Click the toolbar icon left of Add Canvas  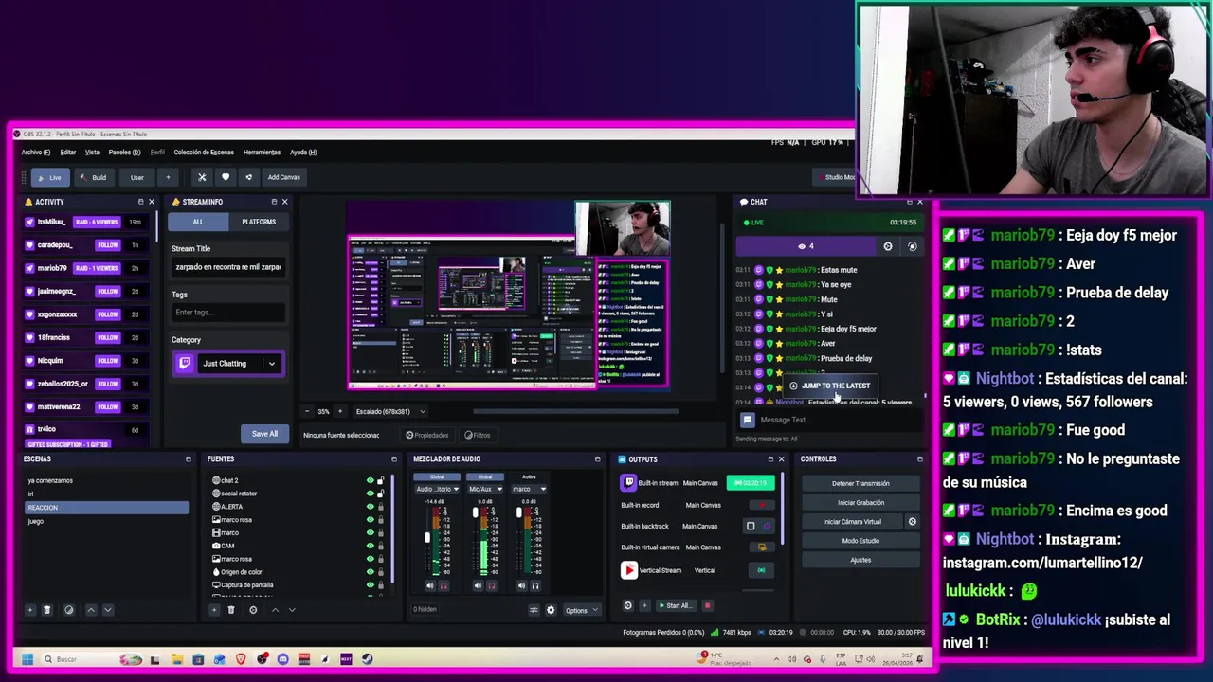248,177
